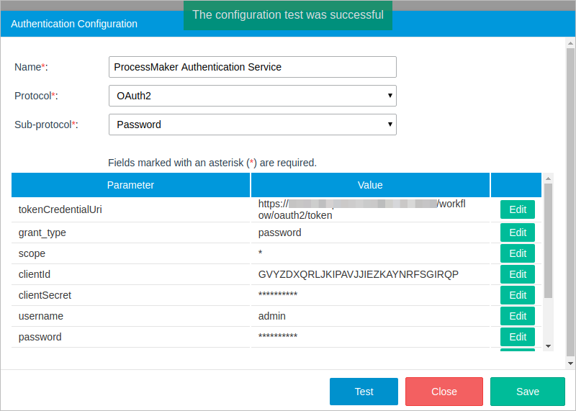The image size is (576, 411).
Task: Edit the scope parameter value
Action: pyautogui.click(x=518, y=253)
